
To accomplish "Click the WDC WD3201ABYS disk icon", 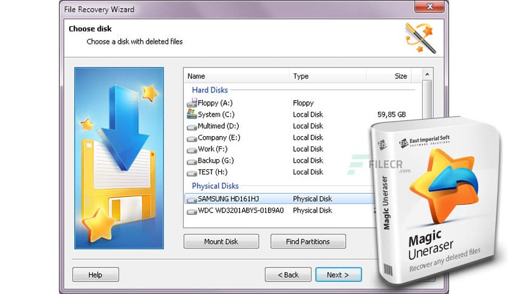I will tap(192, 211).
